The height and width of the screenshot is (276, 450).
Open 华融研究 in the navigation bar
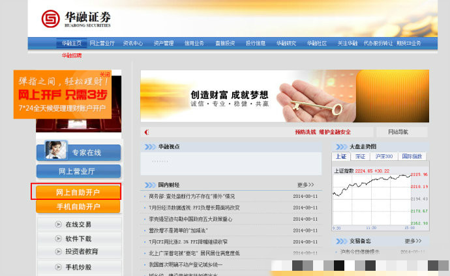[286, 43]
